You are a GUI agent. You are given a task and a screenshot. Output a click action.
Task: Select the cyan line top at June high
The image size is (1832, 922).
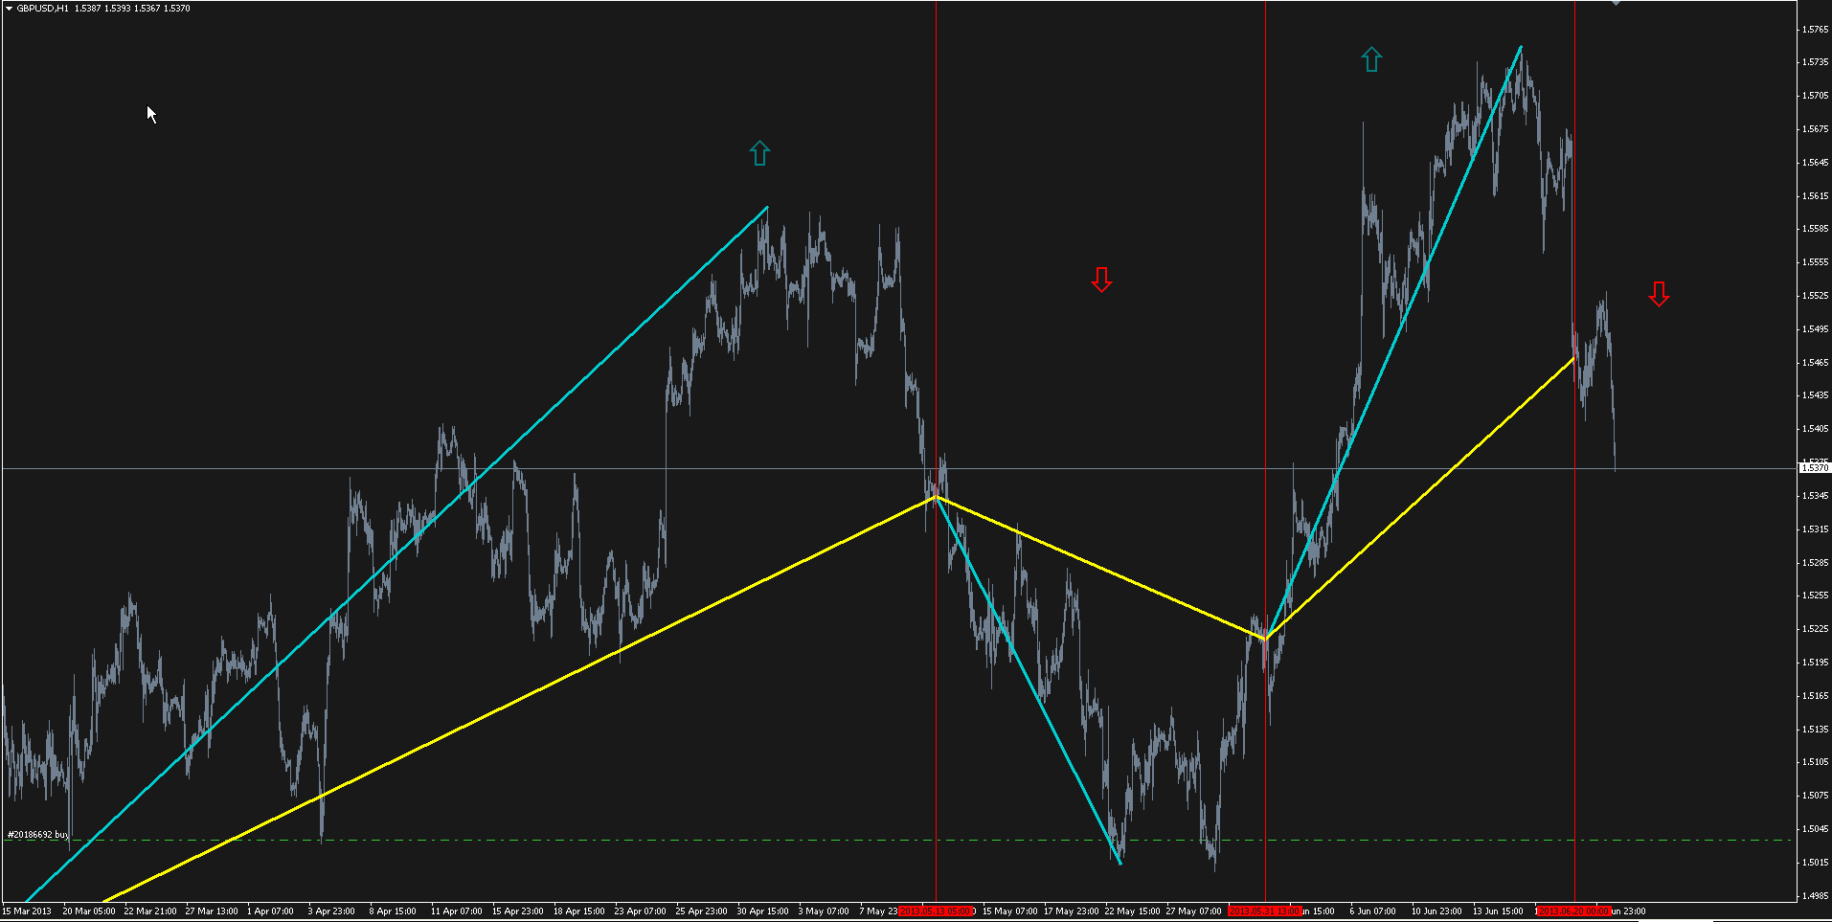1521,46
